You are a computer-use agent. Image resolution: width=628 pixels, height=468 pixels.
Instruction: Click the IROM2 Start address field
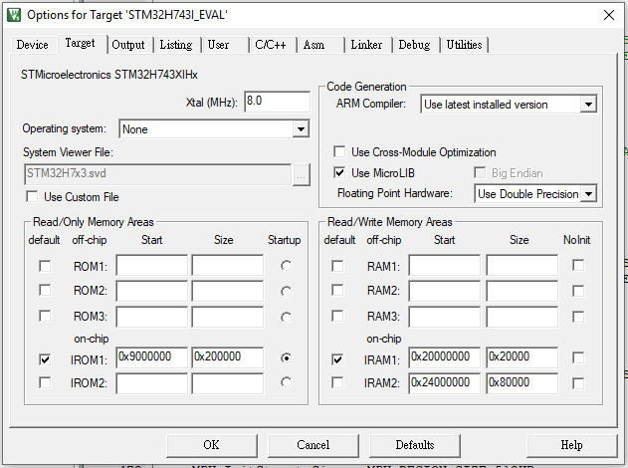pos(152,383)
